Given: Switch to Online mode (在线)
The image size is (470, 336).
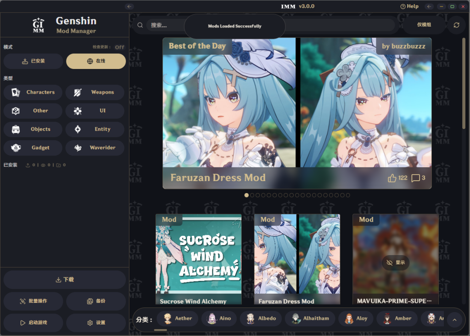Looking at the screenshot, I should (96, 61).
